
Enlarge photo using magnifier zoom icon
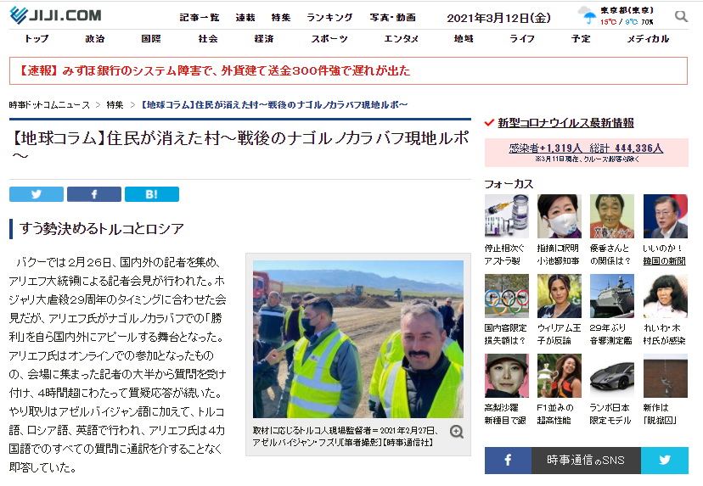pos(457,432)
